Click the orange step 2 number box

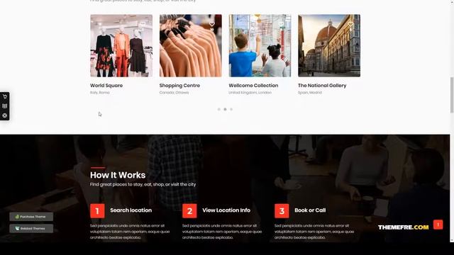pyautogui.click(x=189, y=211)
